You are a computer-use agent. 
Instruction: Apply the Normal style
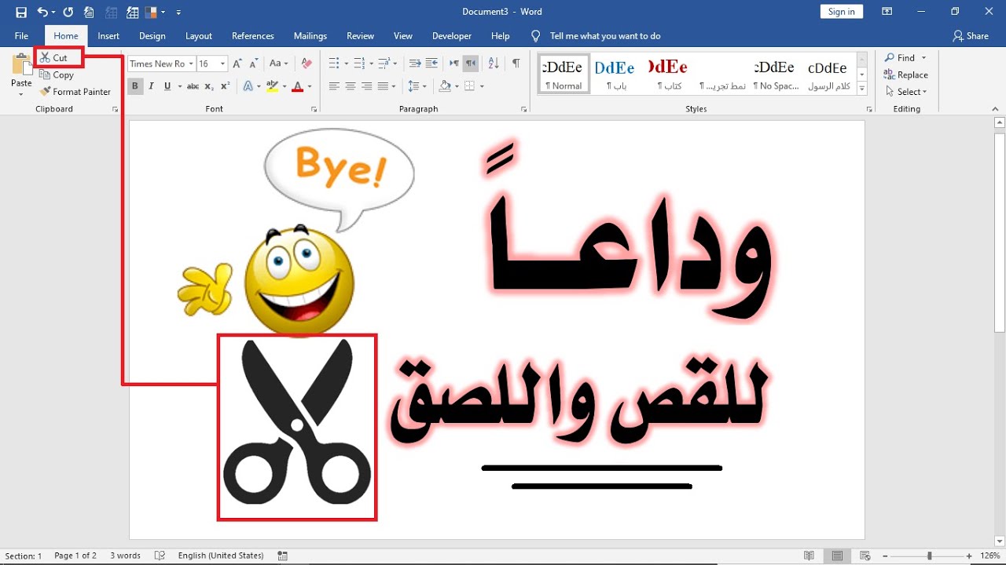pyautogui.click(x=564, y=74)
